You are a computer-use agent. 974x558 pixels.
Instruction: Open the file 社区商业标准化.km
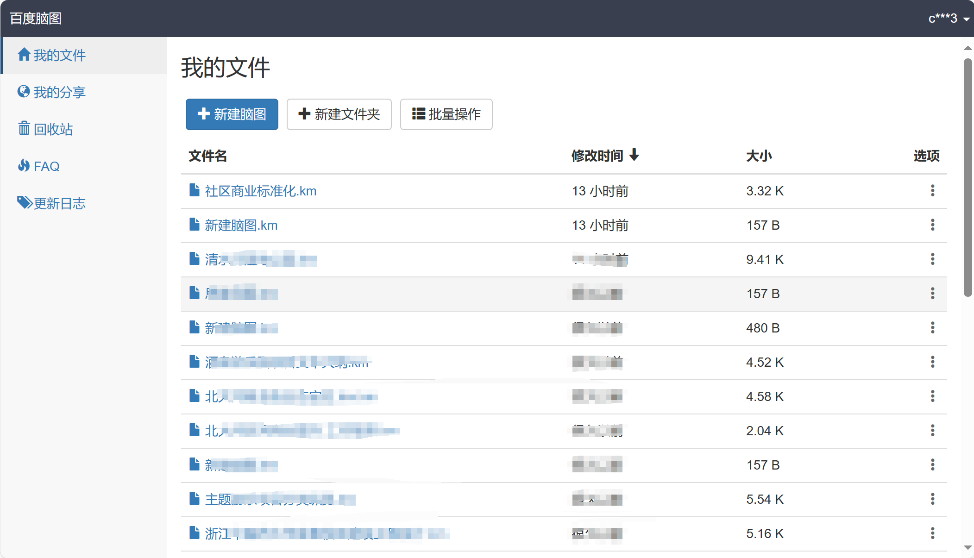coord(261,190)
